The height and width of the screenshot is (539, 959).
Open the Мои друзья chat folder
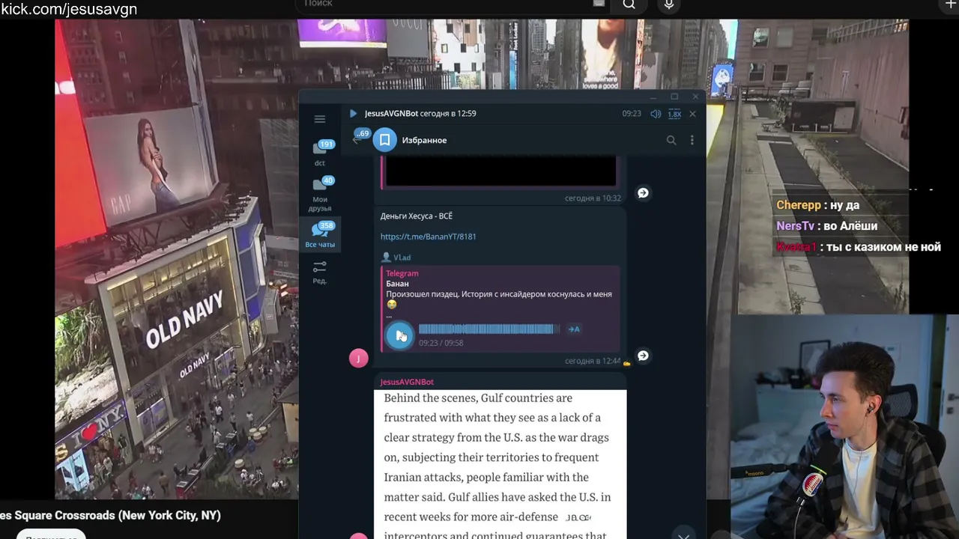pyautogui.click(x=320, y=194)
